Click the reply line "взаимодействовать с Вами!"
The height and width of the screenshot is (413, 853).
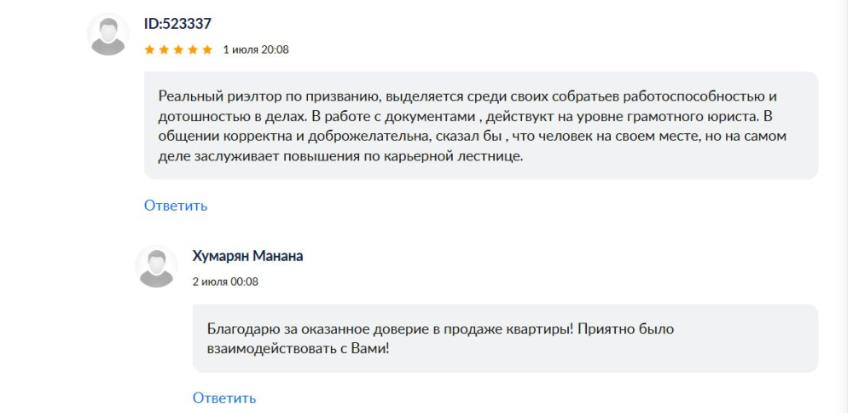298,349
